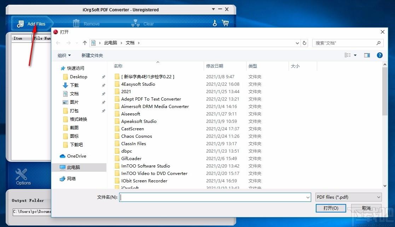Click 此电脑 in address breadcrumb
Viewport: 395px width, 227px height.
[x=111, y=43]
